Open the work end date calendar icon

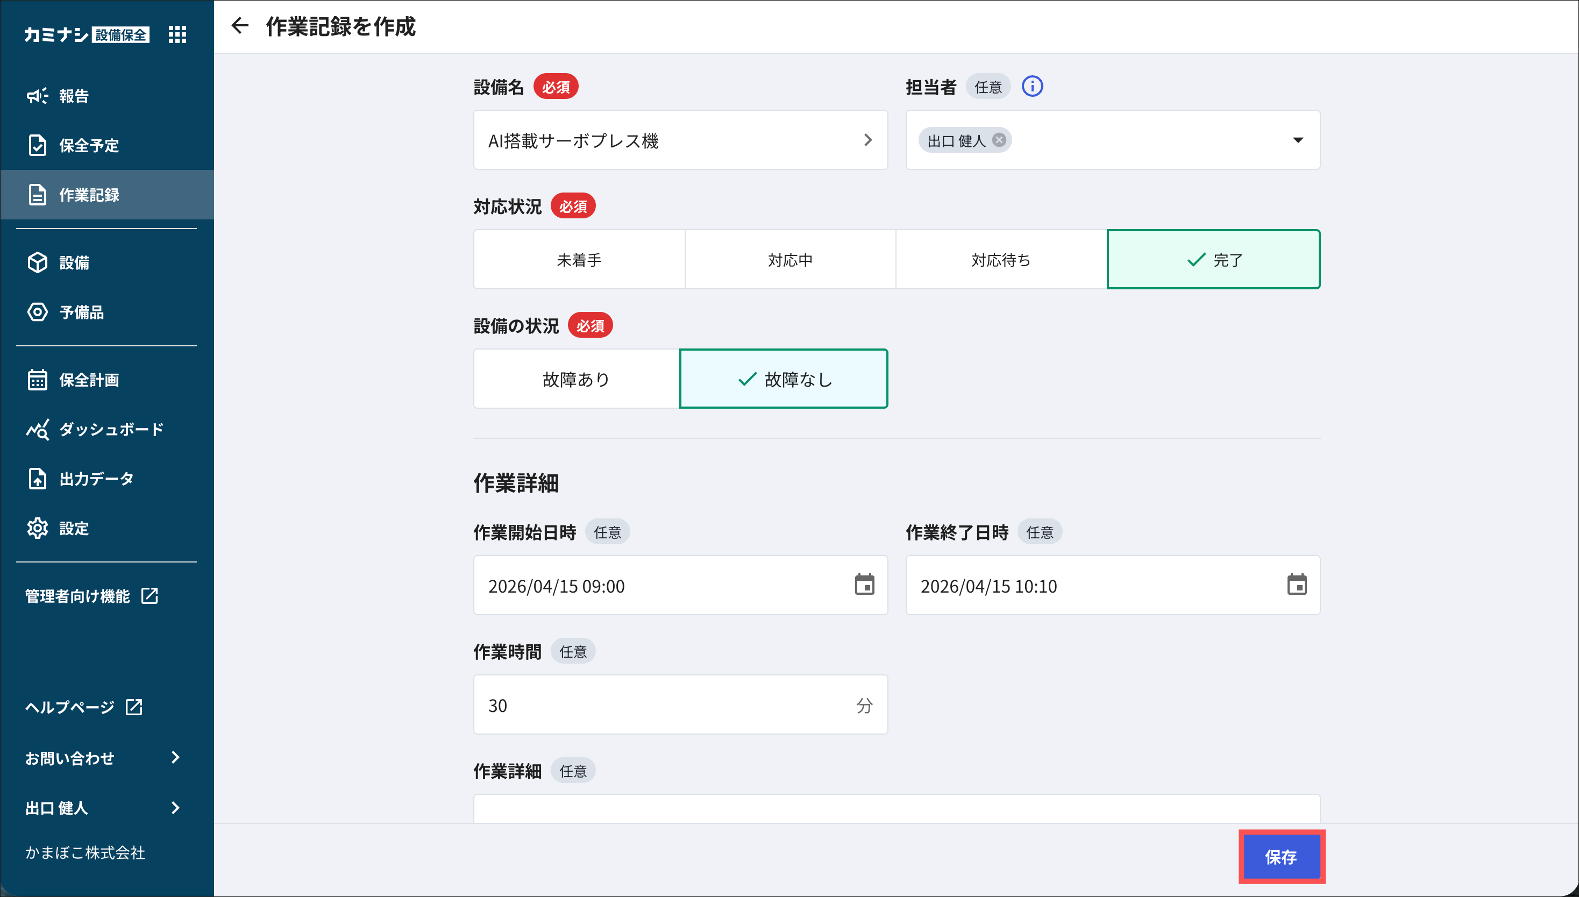[x=1296, y=585]
